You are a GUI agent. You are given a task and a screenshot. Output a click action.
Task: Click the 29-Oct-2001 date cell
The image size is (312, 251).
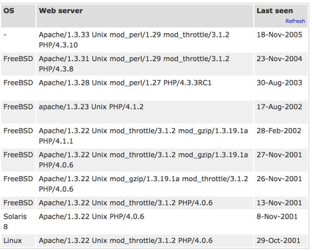click(x=278, y=240)
